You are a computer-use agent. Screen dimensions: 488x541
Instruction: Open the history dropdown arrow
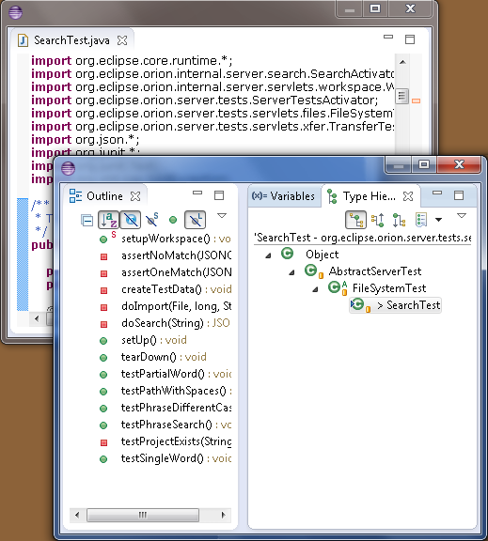pyautogui.click(x=438, y=220)
